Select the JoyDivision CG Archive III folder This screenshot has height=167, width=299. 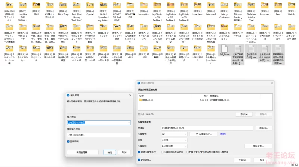184,12
